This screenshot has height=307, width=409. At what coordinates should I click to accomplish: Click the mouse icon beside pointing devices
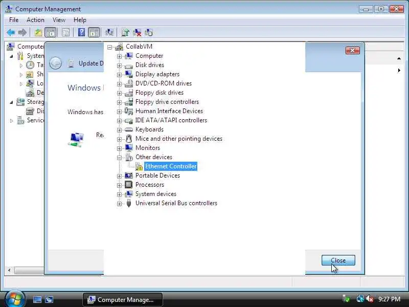pyautogui.click(x=129, y=139)
